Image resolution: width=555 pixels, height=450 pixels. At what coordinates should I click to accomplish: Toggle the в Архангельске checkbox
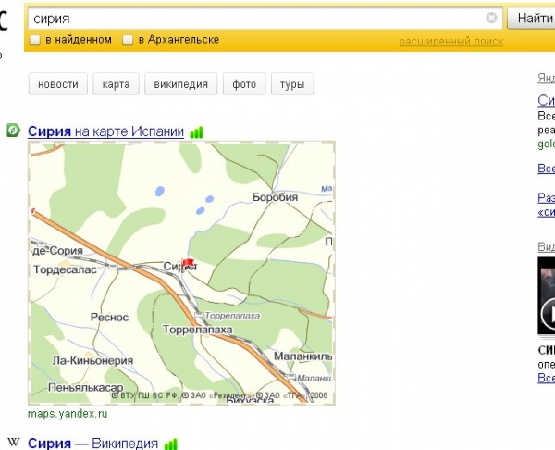[x=128, y=40]
